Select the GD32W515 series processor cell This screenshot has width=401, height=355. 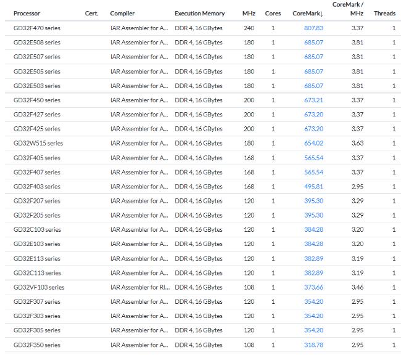coord(38,143)
